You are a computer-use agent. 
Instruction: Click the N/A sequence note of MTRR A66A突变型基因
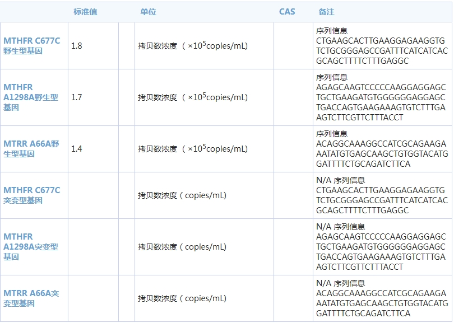click(x=382, y=298)
